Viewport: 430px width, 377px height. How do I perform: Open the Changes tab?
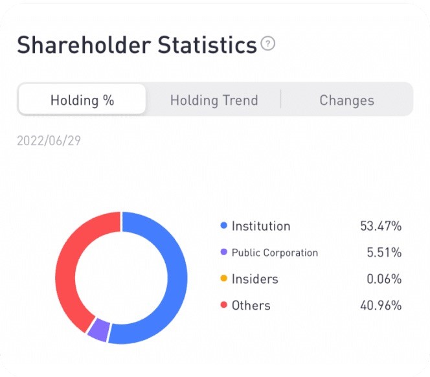tap(346, 100)
